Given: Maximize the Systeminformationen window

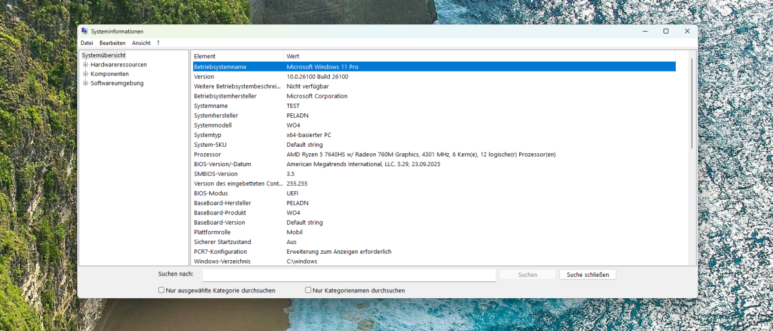Looking at the screenshot, I should point(666,31).
